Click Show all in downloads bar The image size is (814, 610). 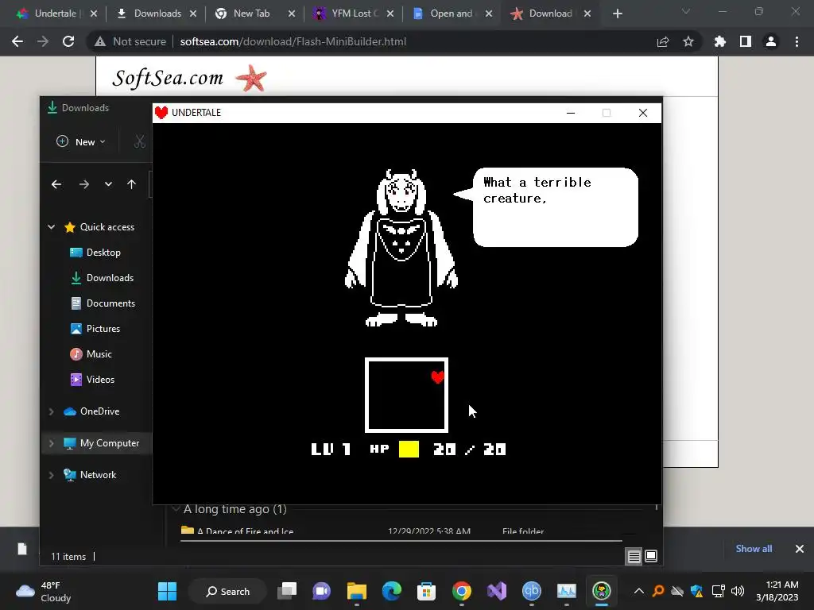[x=754, y=549]
